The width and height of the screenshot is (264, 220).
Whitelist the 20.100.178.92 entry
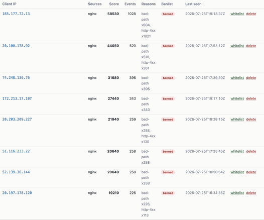point(237,46)
